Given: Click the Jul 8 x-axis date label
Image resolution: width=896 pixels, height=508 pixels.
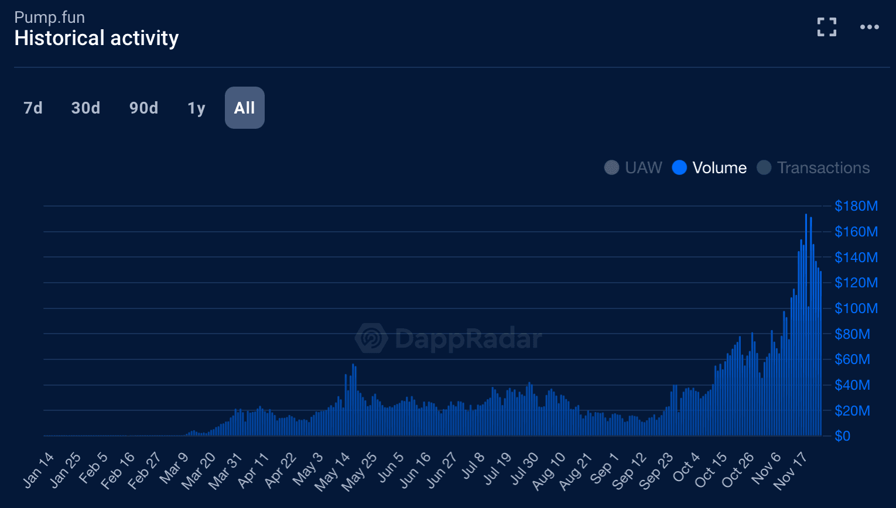Looking at the screenshot, I should pyautogui.click(x=473, y=466).
